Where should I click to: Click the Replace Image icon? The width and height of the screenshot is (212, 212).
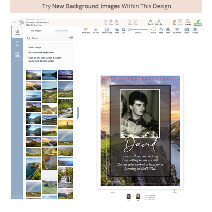pyautogui.click(x=107, y=30)
